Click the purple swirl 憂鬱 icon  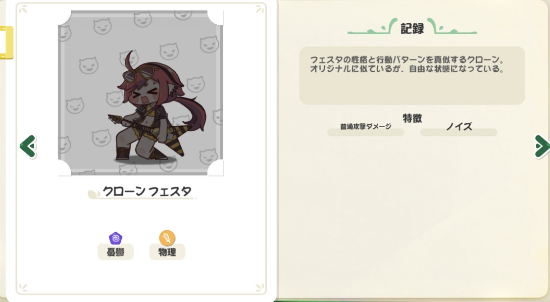tap(115, 239)
